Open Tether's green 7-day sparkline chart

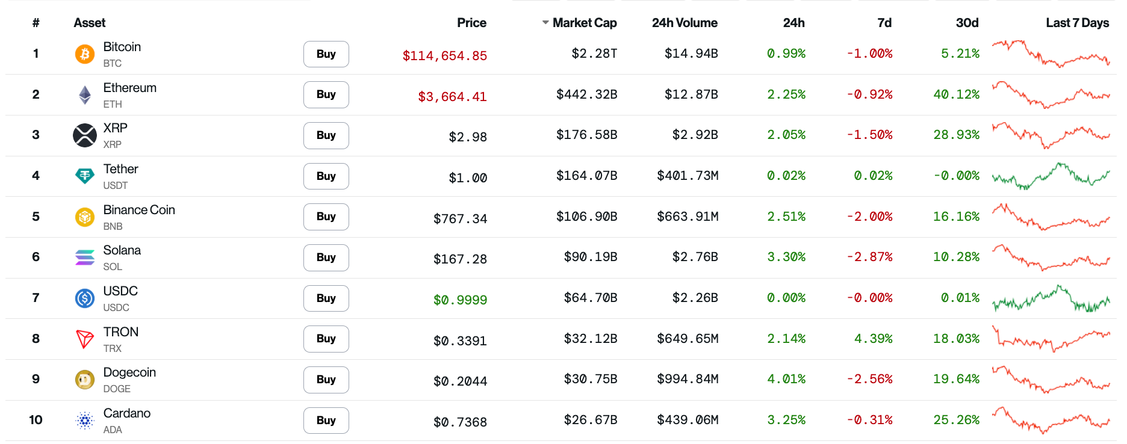1051,176
